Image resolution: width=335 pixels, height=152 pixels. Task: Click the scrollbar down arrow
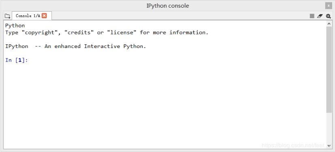click(x=329, y=146)
